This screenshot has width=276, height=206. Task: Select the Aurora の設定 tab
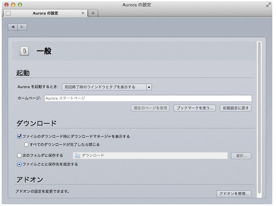pyautogui.click(x=45, y=13)
